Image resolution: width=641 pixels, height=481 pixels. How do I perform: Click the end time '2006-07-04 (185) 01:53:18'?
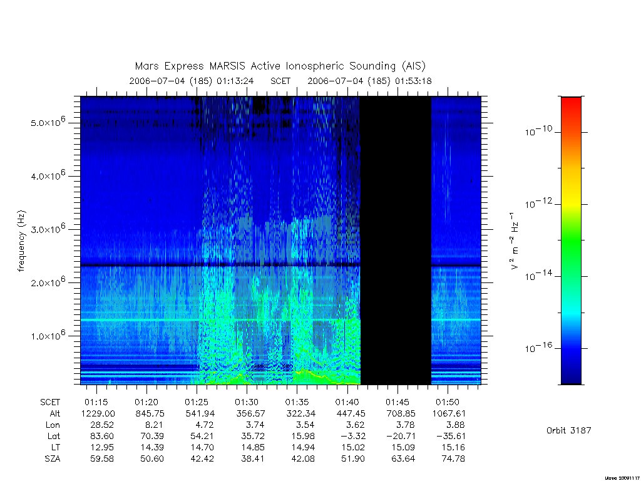click(x=369, y=81)
